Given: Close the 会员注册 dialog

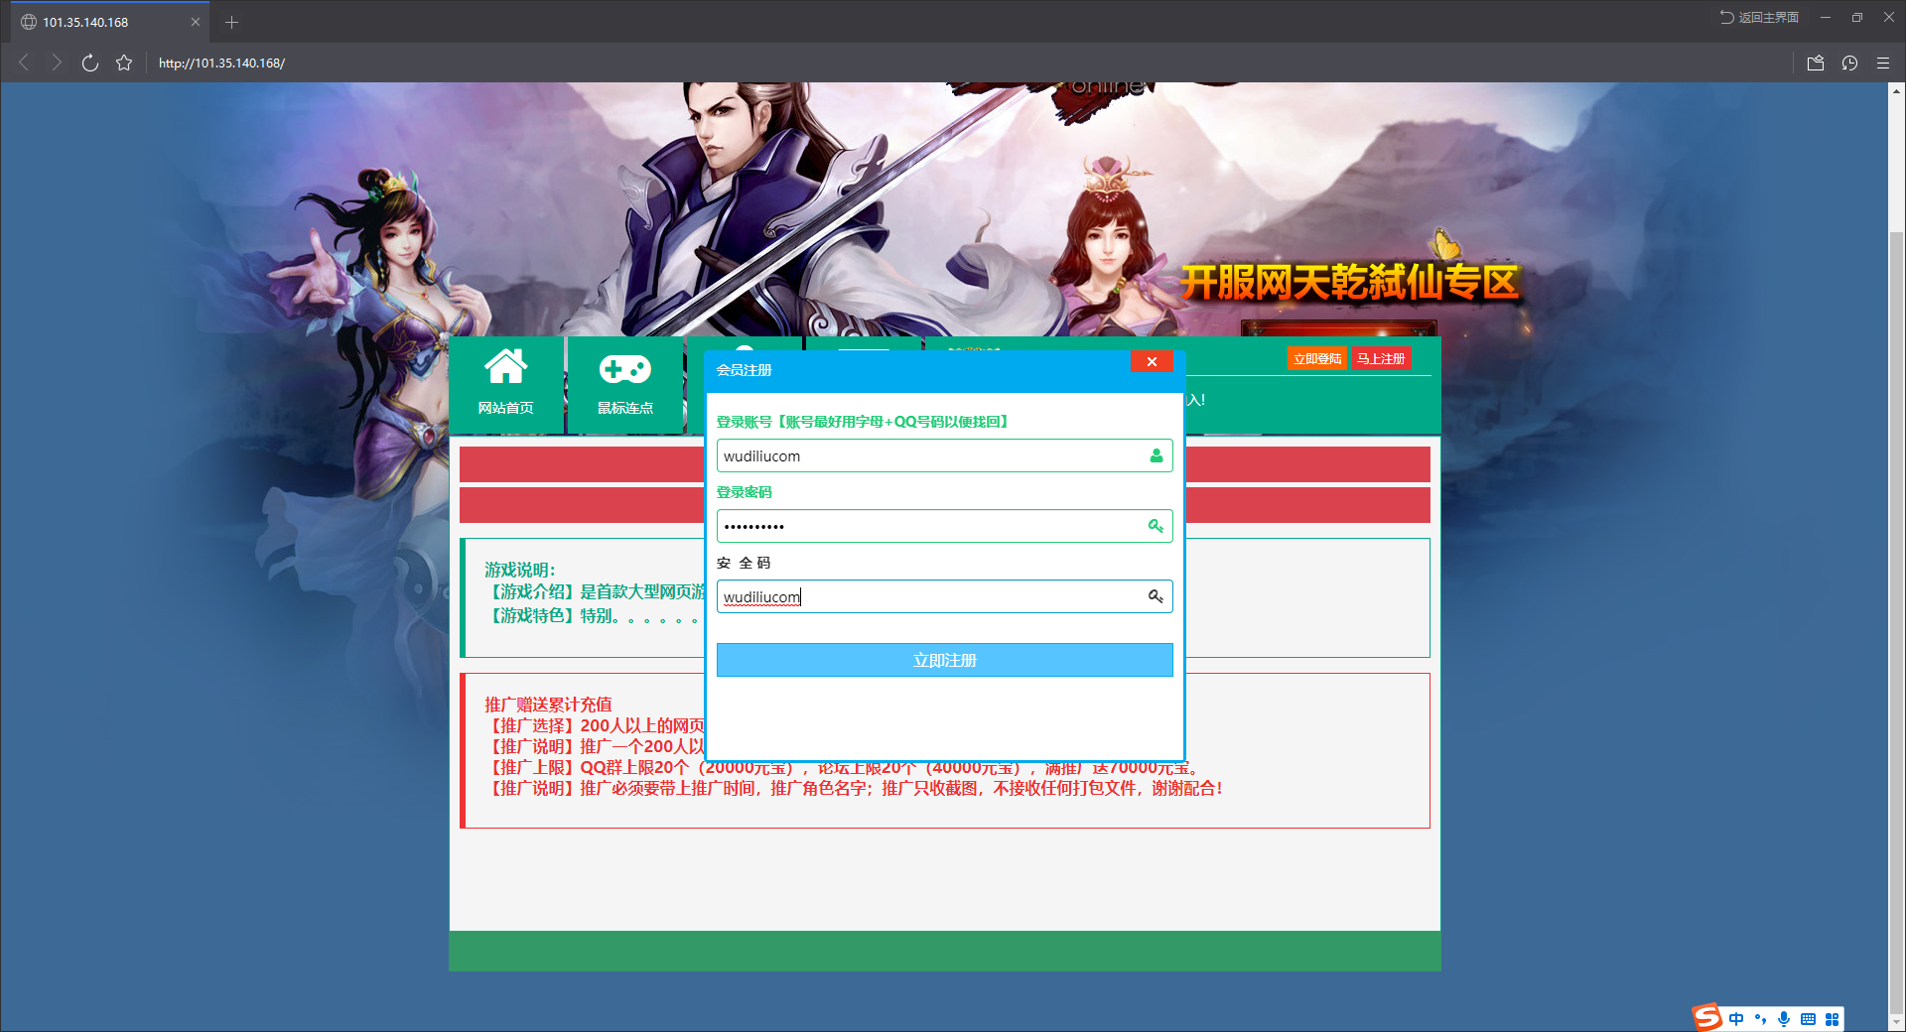Looking at the screenshot, I should [1152, 361].
